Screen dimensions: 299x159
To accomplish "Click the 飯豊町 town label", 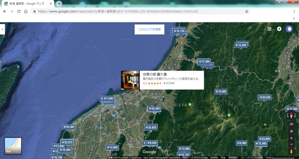I will (x=279, y=71).
